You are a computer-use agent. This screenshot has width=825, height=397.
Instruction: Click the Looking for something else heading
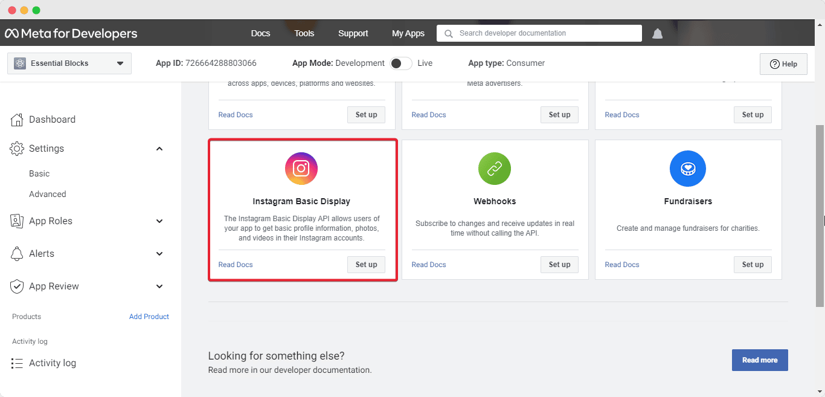click(276, 356)
